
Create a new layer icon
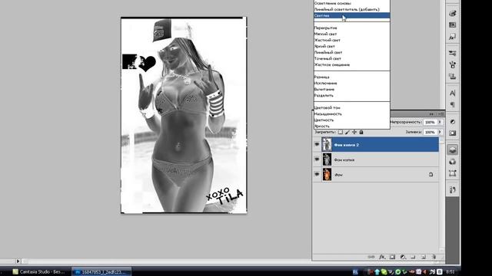(x=424, y=257)
